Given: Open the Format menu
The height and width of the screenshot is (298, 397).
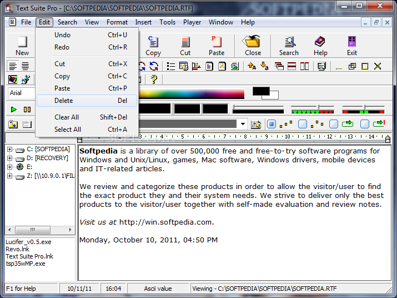Looking at the screenshot, I should [117, 22].
